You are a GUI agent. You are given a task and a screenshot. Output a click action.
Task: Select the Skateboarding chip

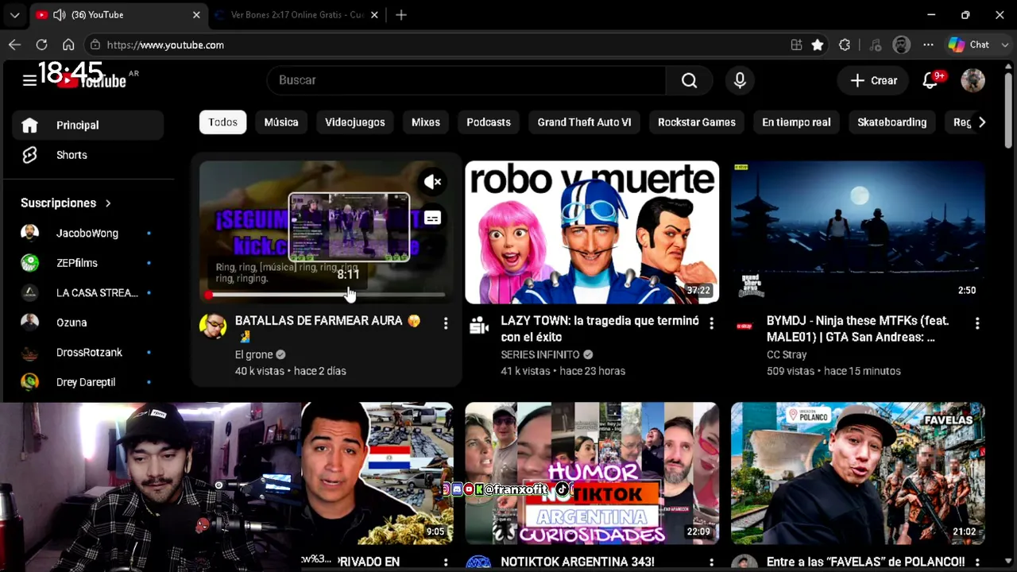(x=892, y=122)
